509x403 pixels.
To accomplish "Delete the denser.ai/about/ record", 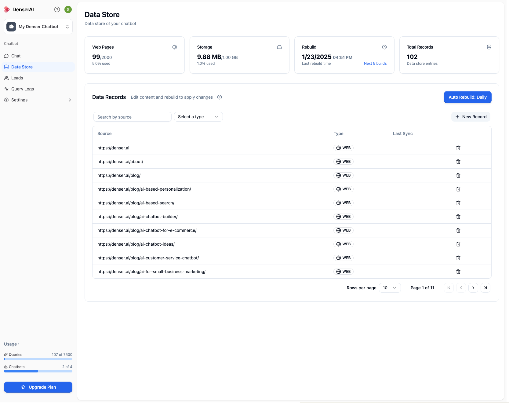I will click(x=458, y=162).
